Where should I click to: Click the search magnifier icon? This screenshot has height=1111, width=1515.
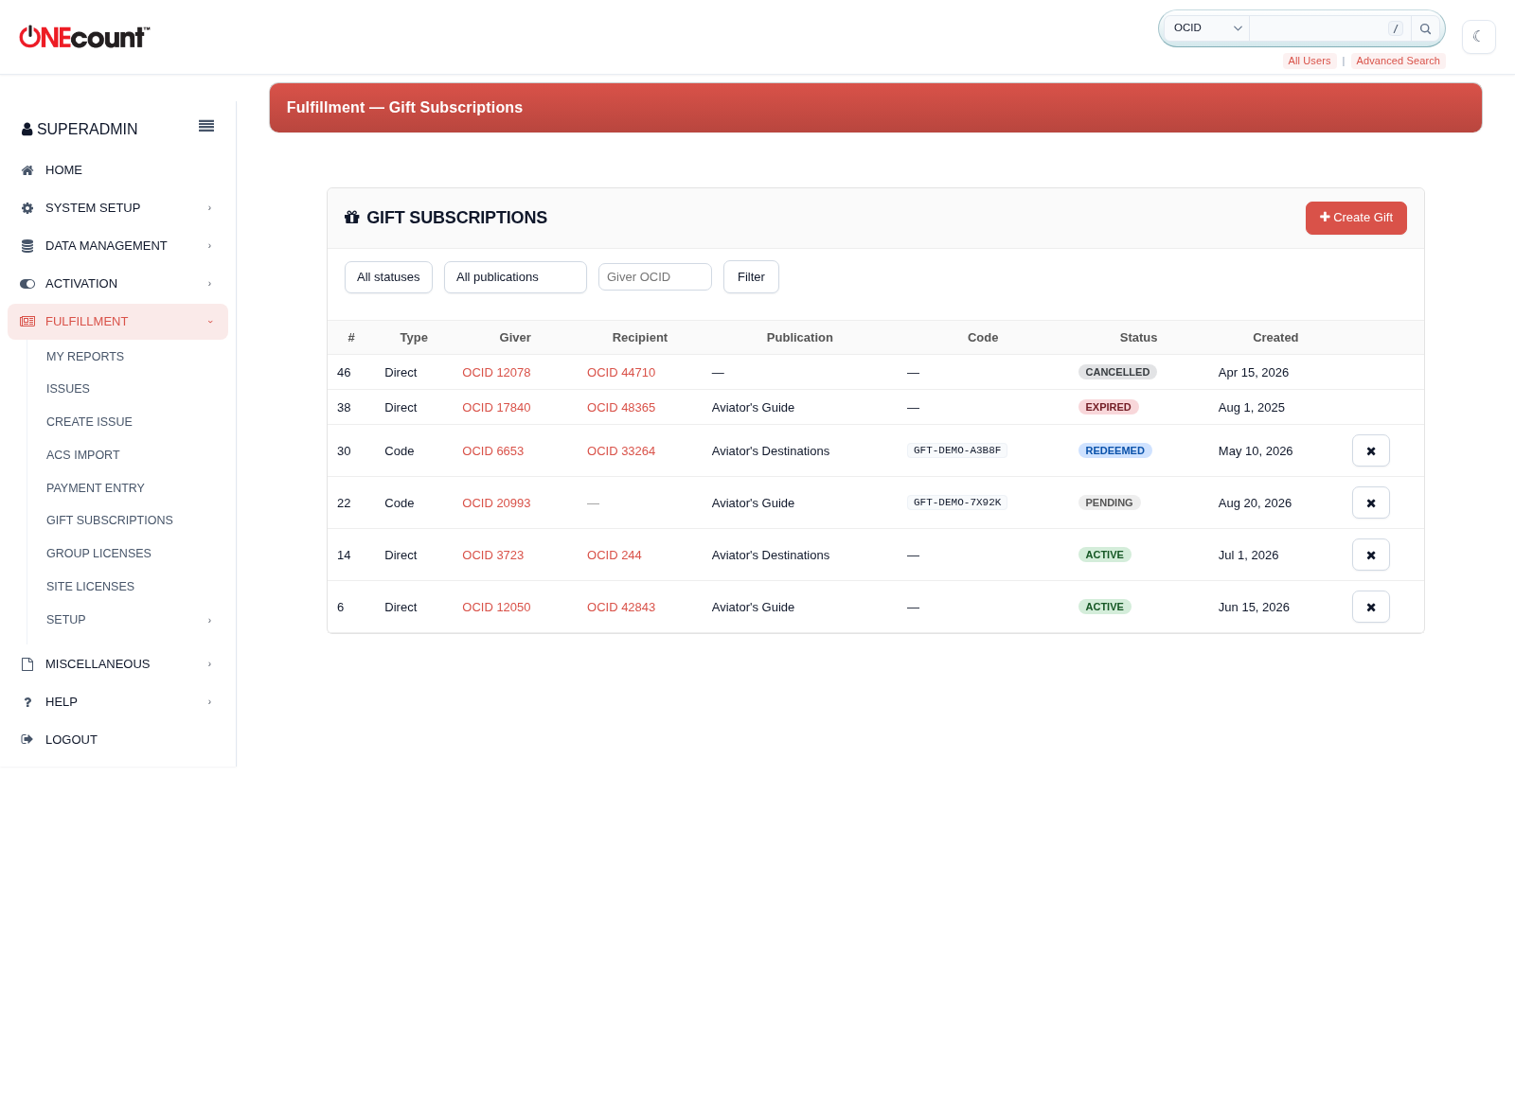click(1425, 28)
